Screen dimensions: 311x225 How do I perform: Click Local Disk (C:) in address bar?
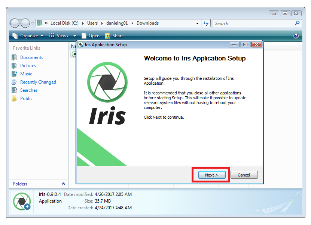pos(64,23)
